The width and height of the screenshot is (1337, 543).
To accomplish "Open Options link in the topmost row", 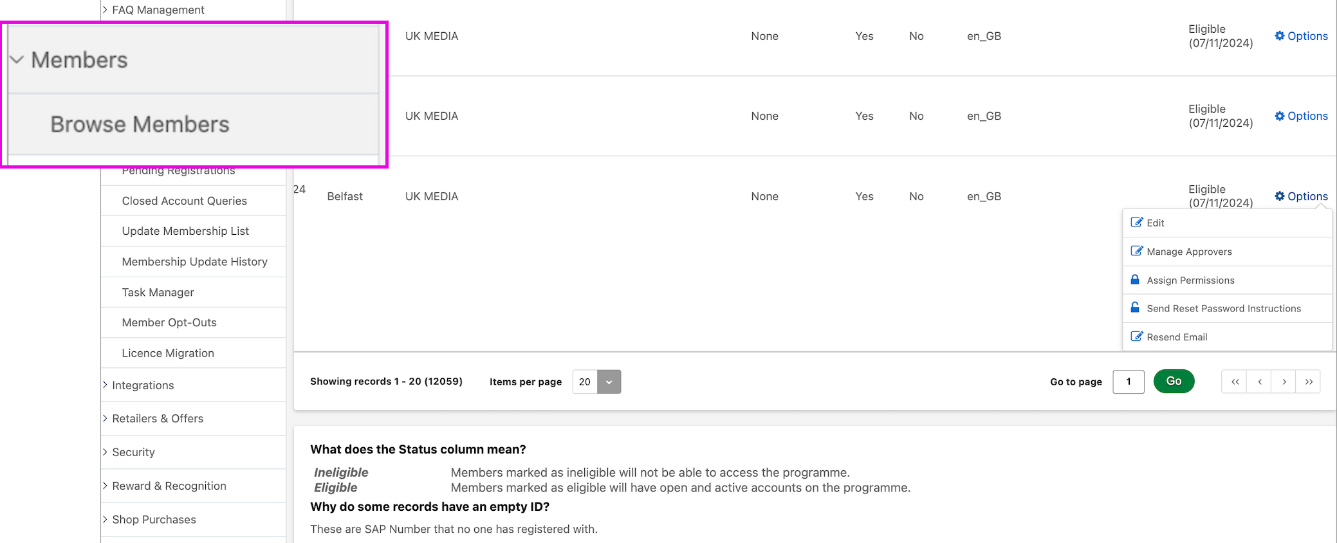I will point(1301,36).
